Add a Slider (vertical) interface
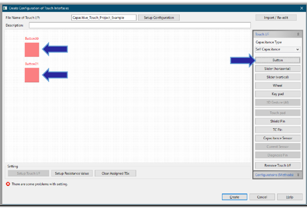The width and height of the screenshot is (307, 208). tap(278, 77)
